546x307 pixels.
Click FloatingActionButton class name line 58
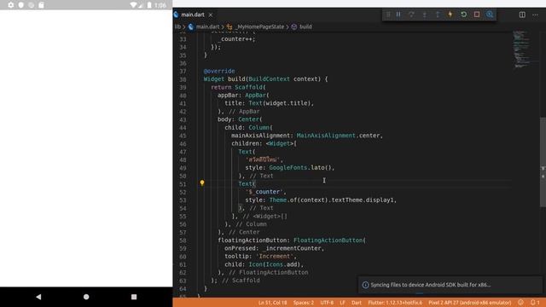point(328,240)
